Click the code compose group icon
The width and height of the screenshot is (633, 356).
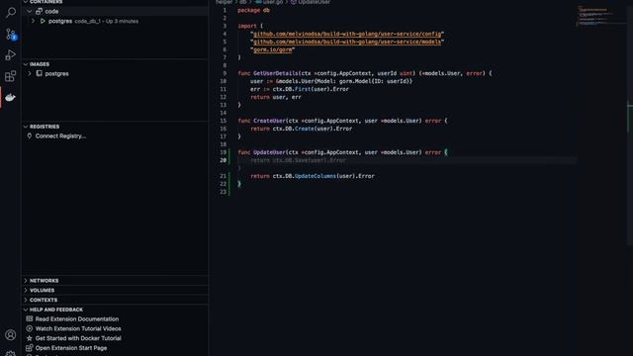point(40,11)
